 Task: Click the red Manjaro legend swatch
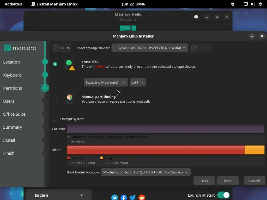(69, 158)
